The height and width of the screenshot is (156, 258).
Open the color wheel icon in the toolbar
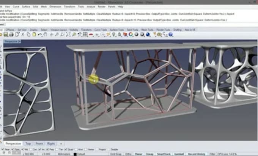(x=131, y=35)
